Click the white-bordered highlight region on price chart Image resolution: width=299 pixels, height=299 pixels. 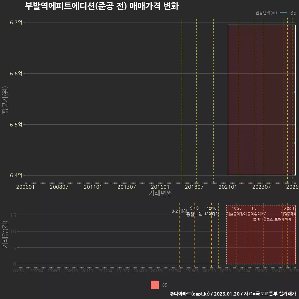coord(262,100)
